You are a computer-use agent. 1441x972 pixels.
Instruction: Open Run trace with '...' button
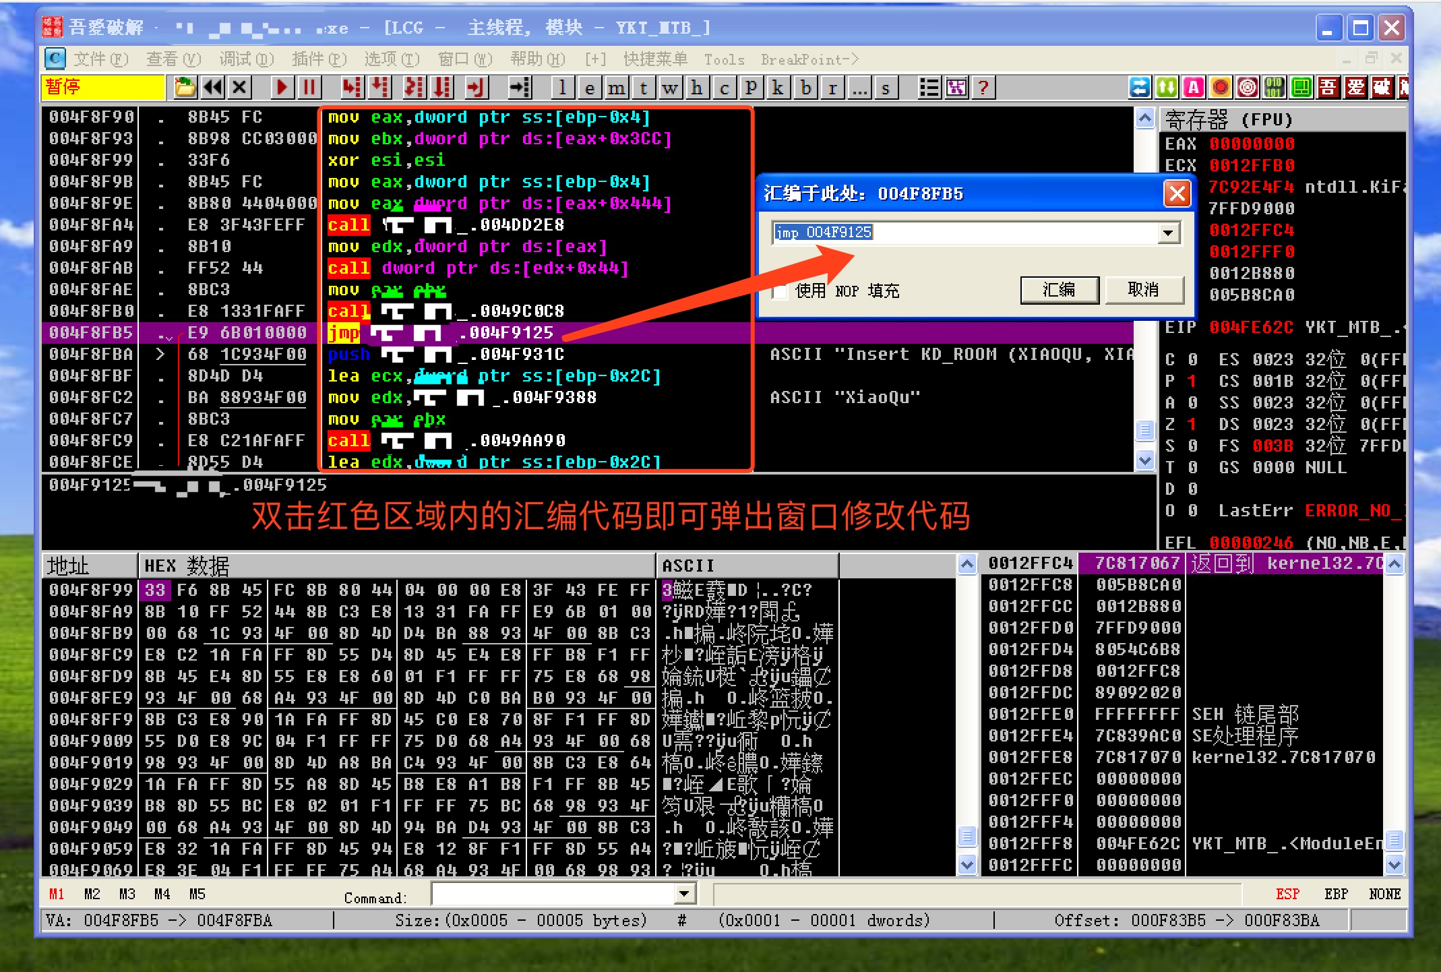[x=859, y=88]
